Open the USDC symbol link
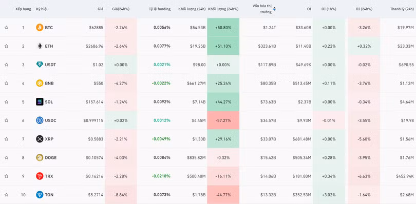 point(50,120)
